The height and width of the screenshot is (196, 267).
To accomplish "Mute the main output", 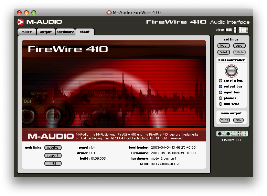I will point(225,120).
